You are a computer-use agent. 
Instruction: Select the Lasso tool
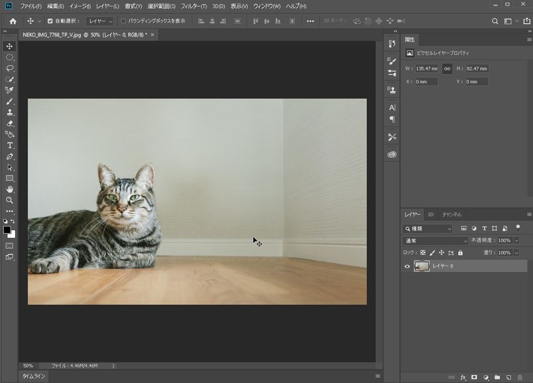click(9, 68)
